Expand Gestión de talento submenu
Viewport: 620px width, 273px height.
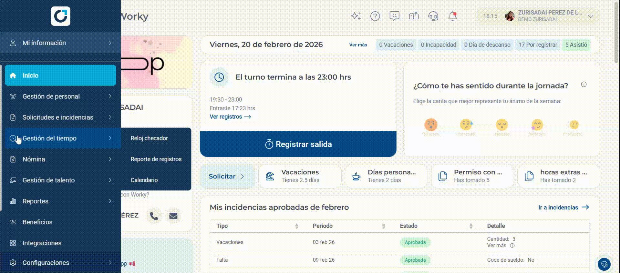tap(60, 180)
